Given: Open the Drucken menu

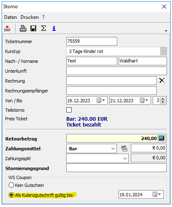Looking at the screenshot, I should click(30, 17).
